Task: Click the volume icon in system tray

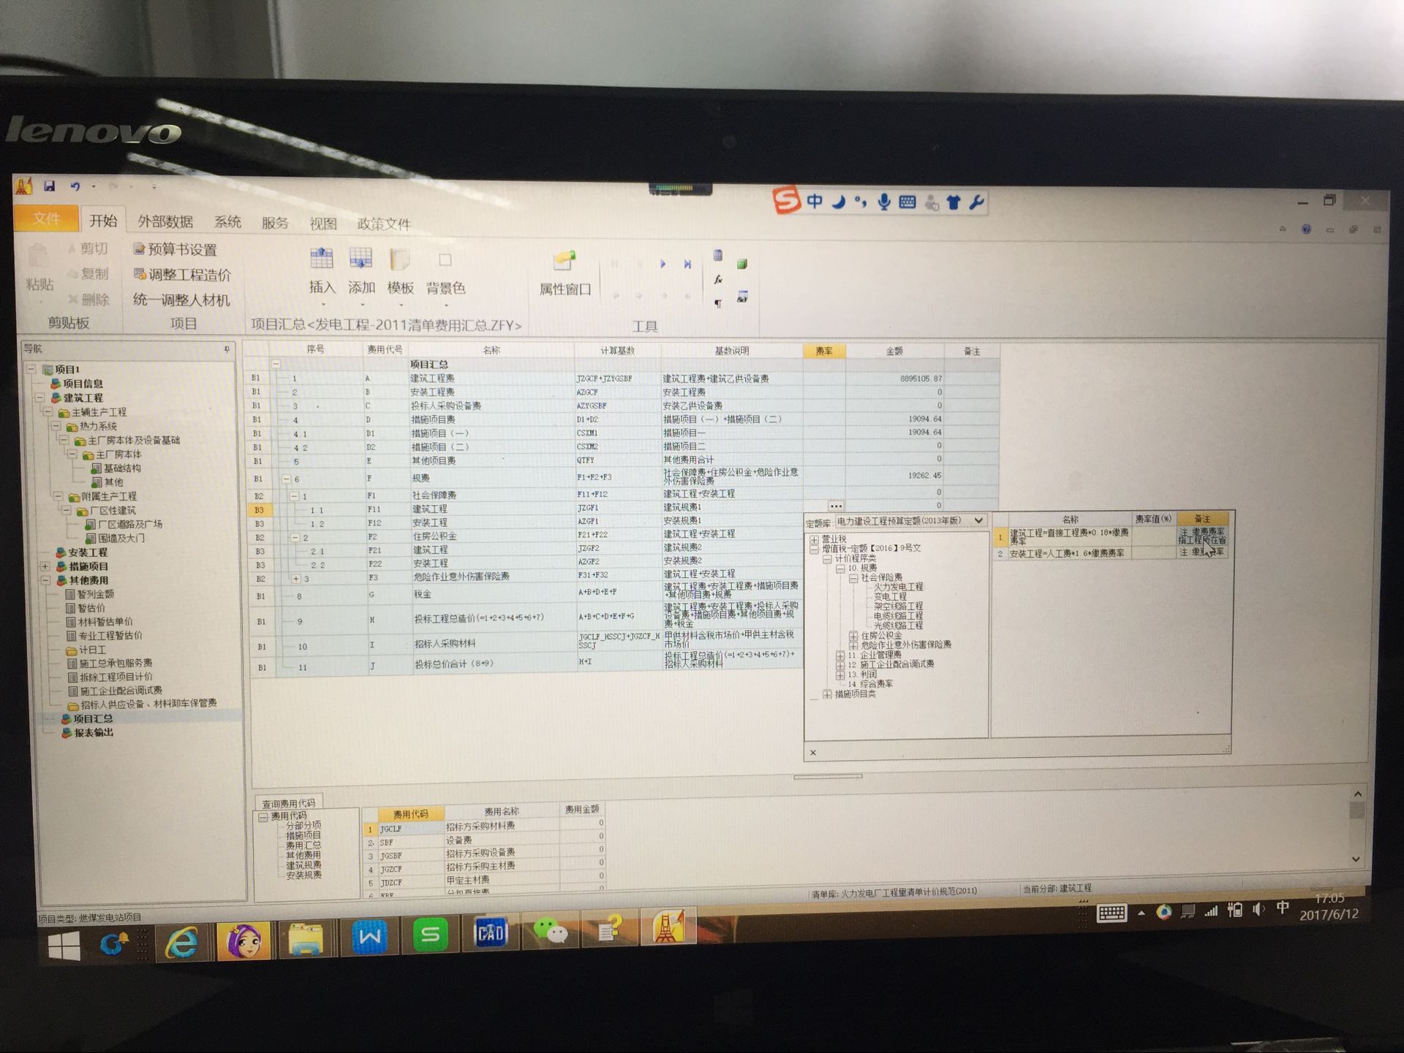Action: [x=1258, y=910]
